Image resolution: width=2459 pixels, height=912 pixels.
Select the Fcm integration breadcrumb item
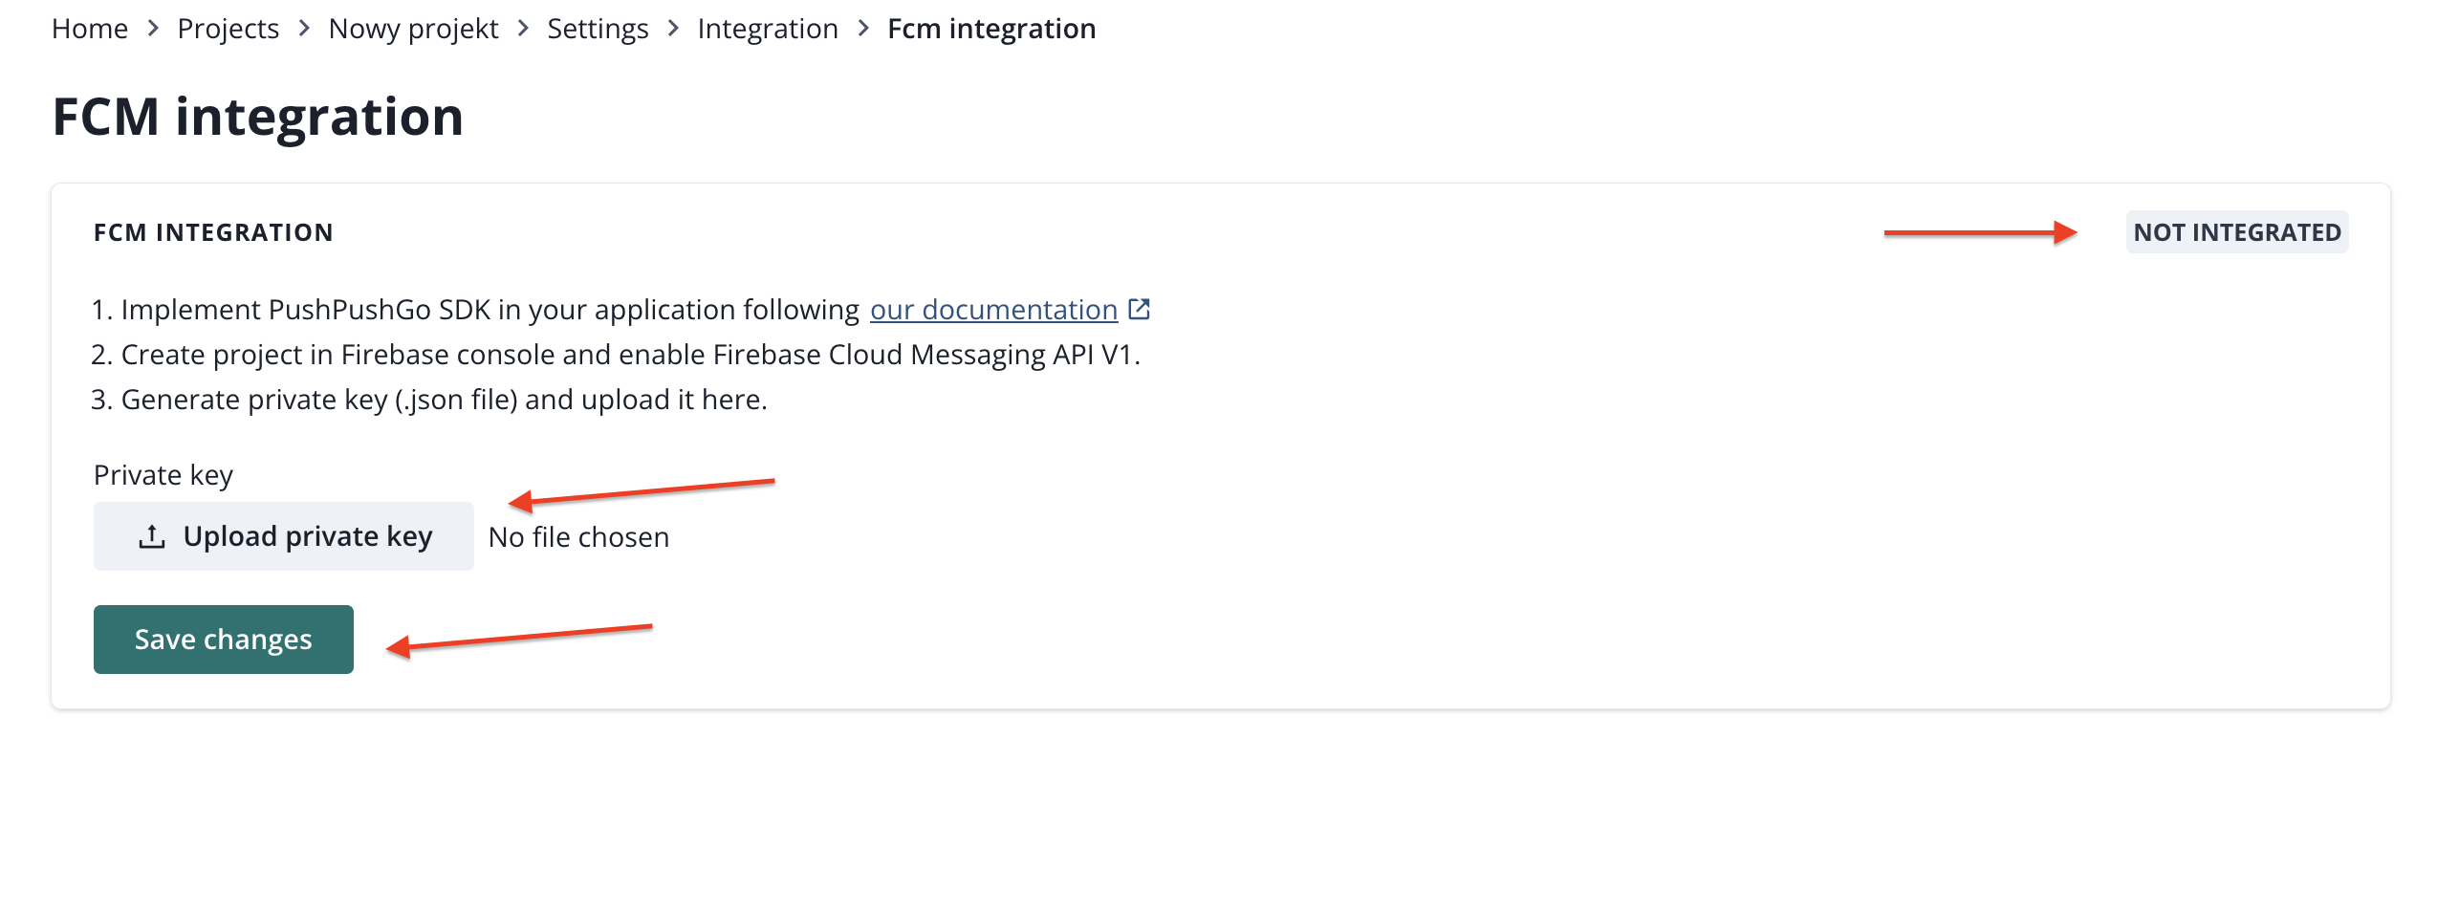tap(991, 29)
